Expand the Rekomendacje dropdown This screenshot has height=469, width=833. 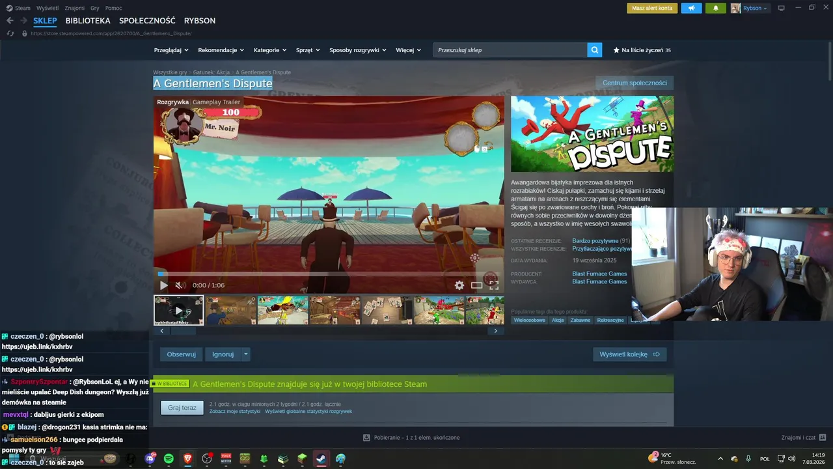221,50
